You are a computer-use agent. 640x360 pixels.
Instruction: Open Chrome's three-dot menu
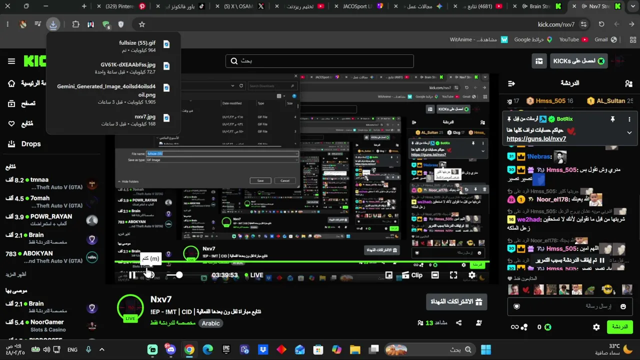click(x=7, y=24)
